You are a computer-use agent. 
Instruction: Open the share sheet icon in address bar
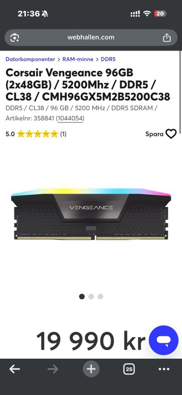(x=167, y=38)
